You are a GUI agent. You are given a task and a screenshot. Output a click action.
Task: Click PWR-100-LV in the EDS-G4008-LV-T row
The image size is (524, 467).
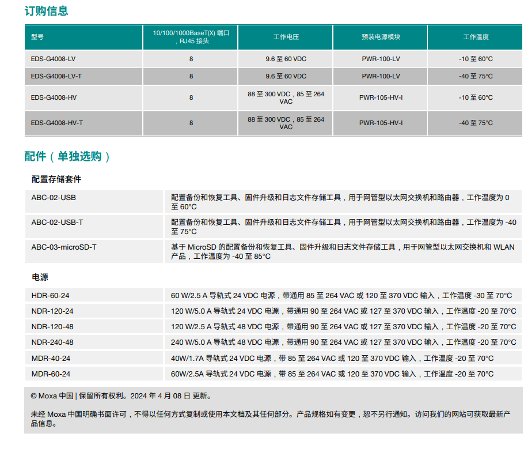[381, 76]
